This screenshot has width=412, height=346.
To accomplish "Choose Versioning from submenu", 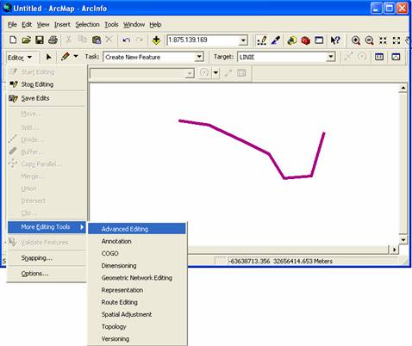I will point(137,339).
